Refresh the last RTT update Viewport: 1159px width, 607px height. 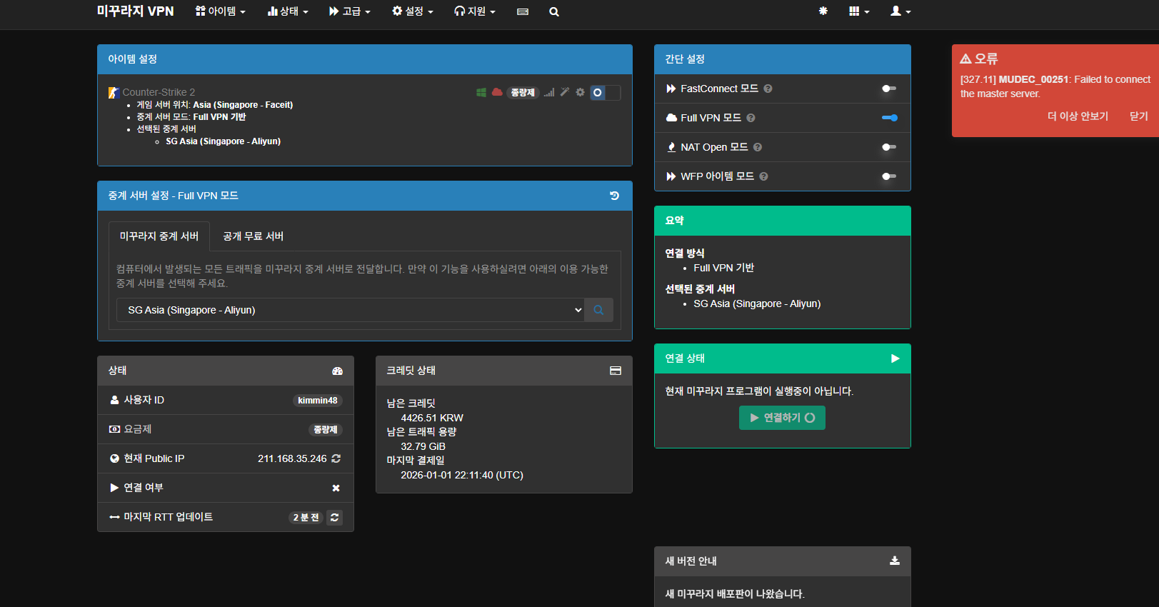pos(334,518)
